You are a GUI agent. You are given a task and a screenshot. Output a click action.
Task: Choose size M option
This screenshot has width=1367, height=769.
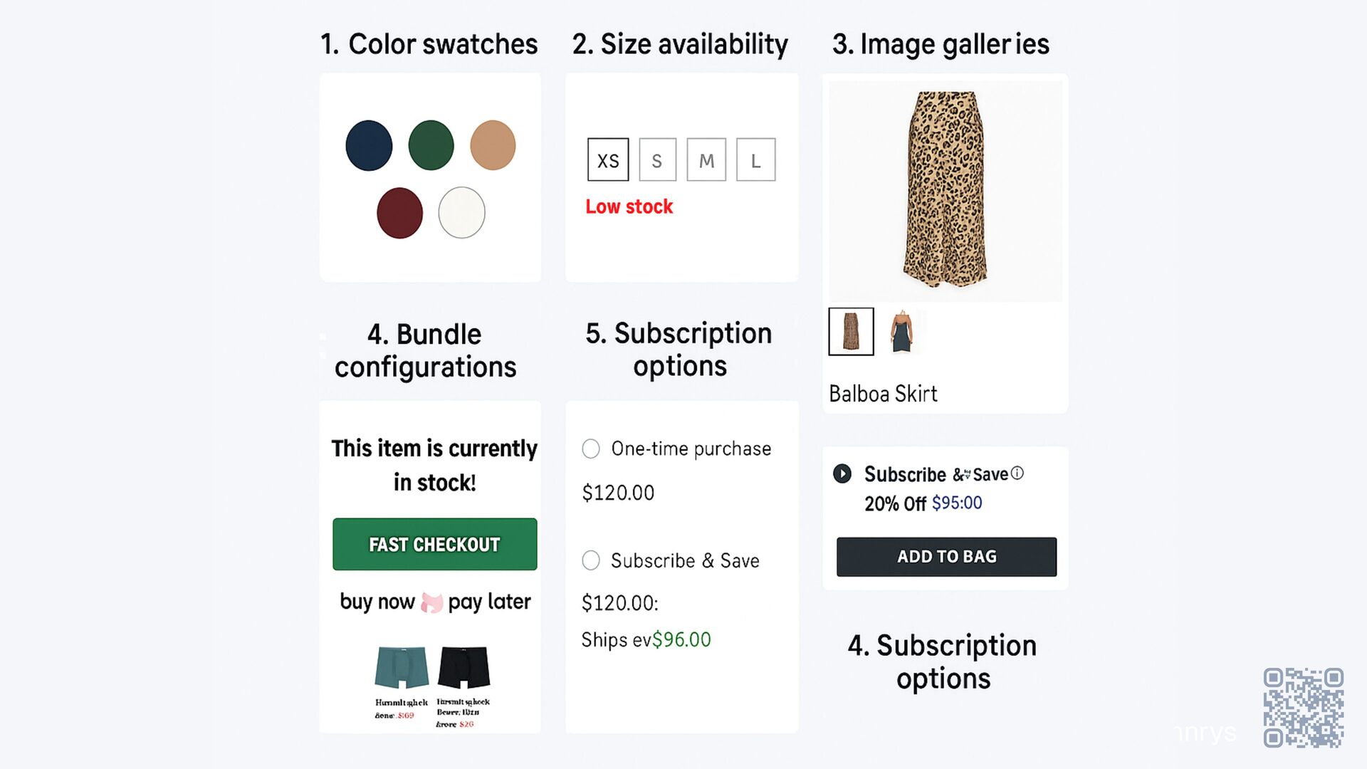[706, 160]
